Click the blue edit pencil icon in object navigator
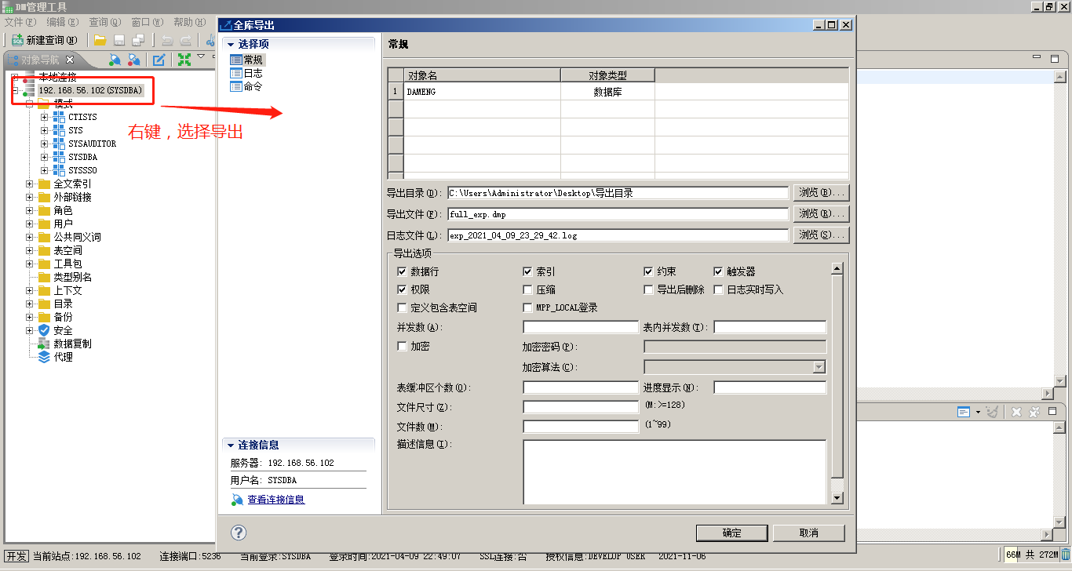 click(159, 59)
